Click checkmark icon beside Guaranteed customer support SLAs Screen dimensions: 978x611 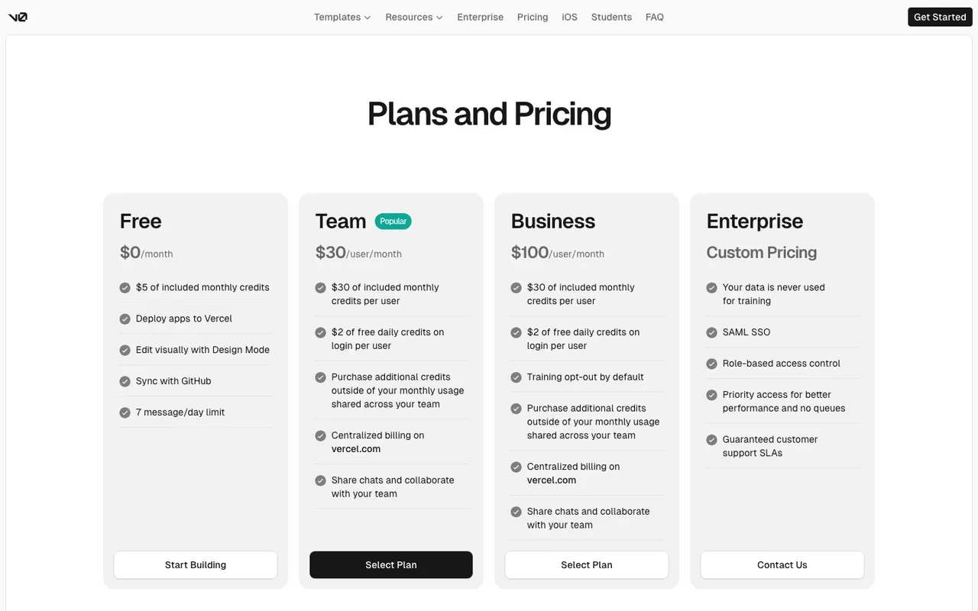coord(711,440)
